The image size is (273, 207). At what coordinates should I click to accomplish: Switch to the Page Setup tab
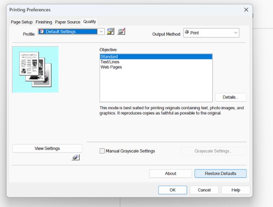pos(21,22)
